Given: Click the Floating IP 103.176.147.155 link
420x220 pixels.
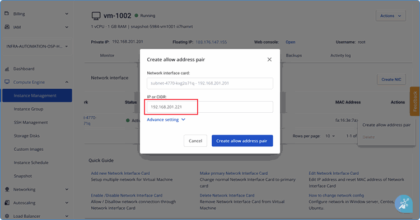Looking at the screenshot, I should tap(211, 42).
